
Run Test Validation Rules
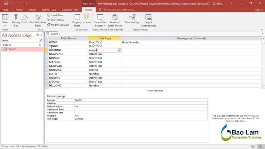point(38,20)
